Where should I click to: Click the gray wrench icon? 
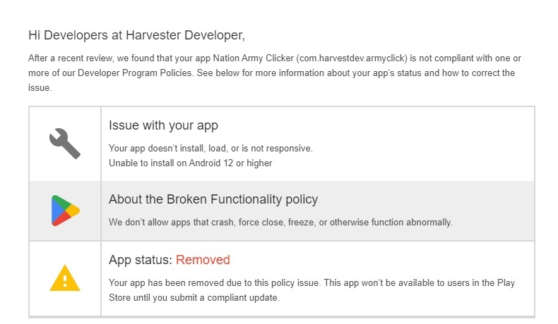(x=65, y=144)
